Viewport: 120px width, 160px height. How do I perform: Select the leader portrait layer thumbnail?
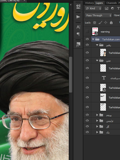tap(103, 52)
